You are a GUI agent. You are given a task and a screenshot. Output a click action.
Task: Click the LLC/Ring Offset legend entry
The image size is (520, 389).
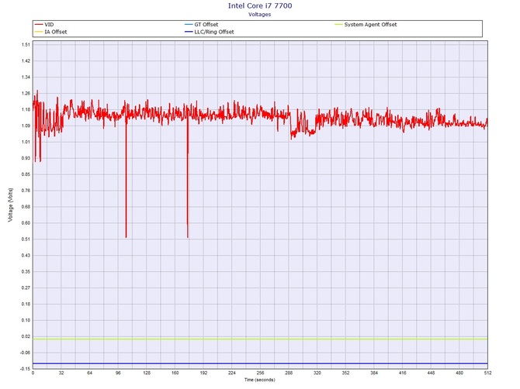(210, 32)
